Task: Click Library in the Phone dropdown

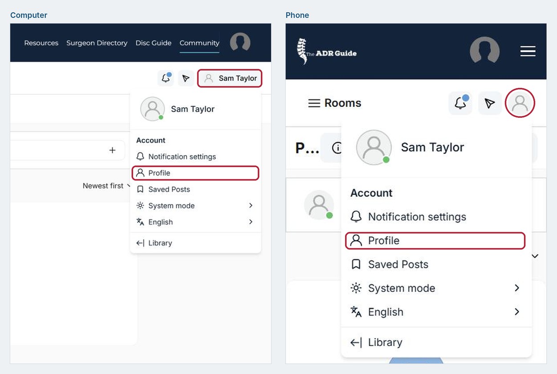Action: [x=436, y=342]
